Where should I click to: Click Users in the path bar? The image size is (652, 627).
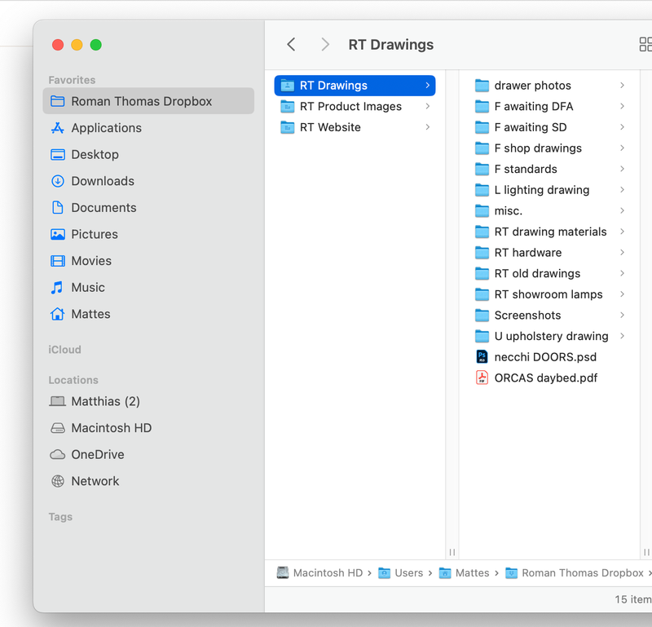tap(408, 573)
